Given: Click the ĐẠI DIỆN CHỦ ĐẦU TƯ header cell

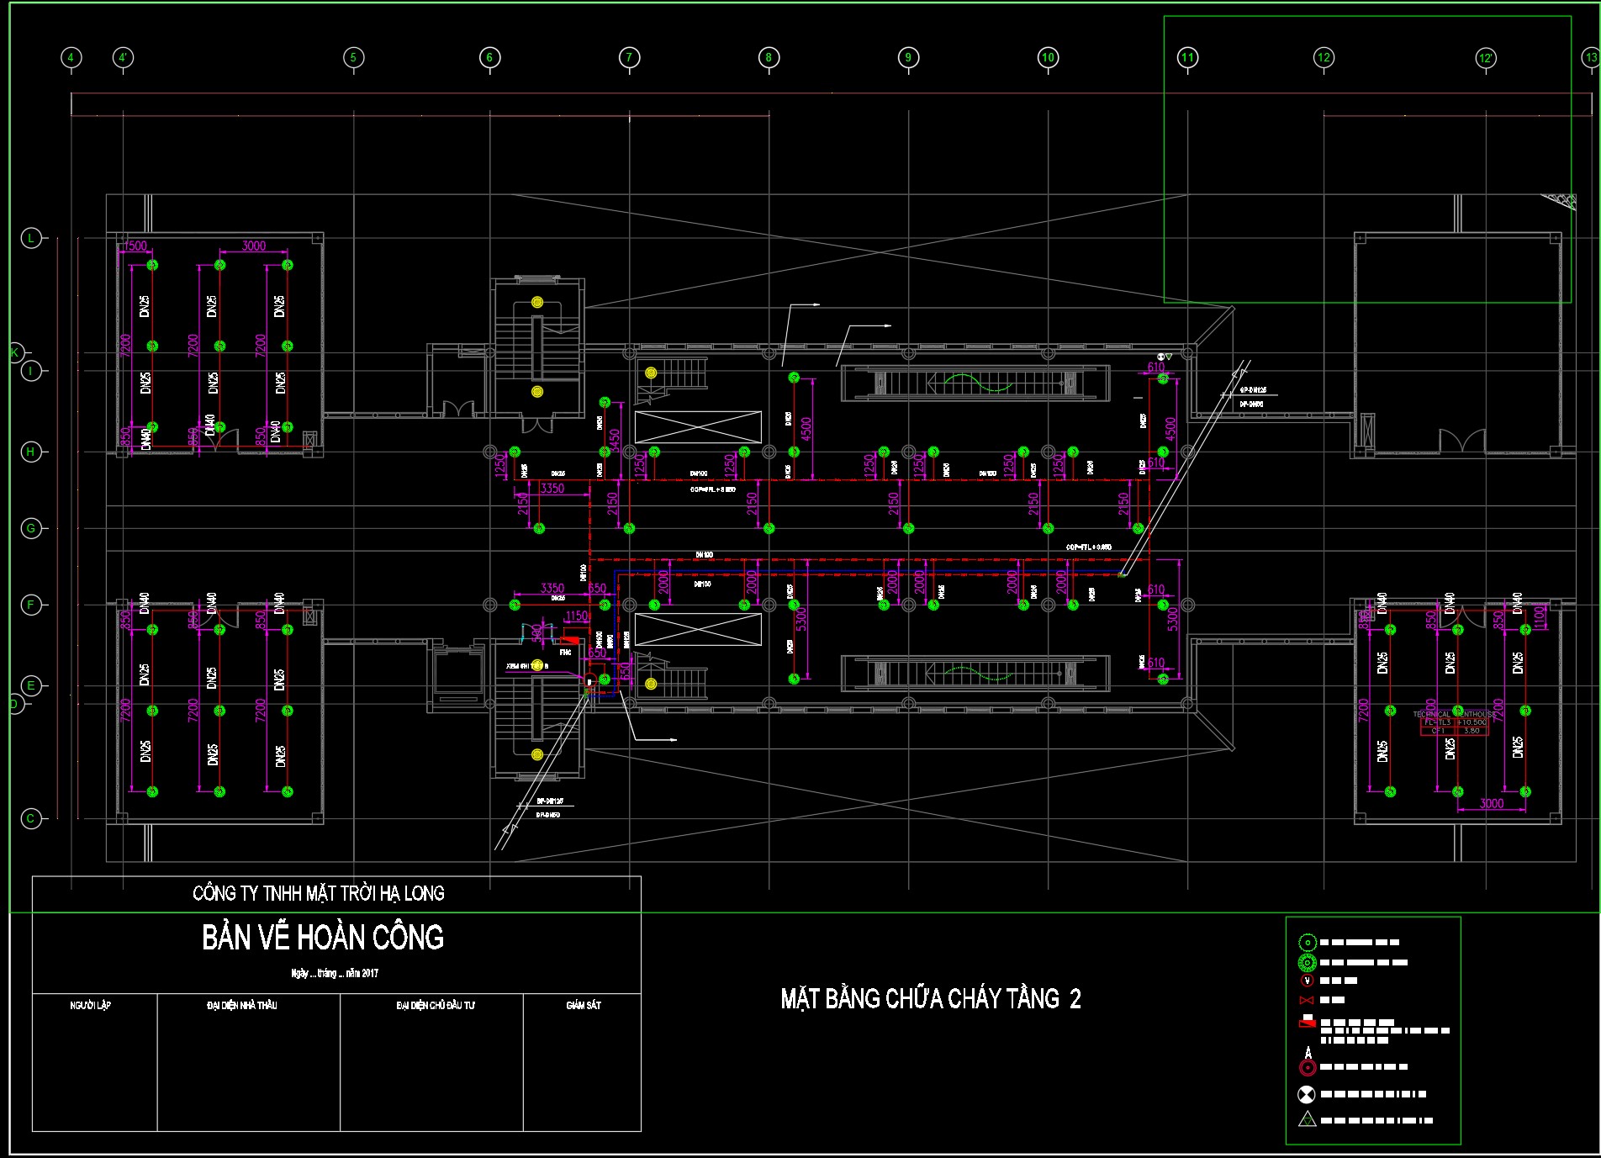Looking at the screenshot, I should pyautogui.click(x=436, y=1005).
